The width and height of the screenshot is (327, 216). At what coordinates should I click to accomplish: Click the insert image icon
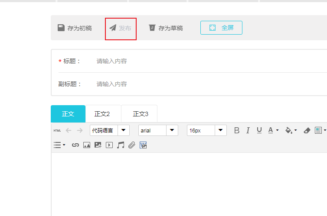(87, 145)
